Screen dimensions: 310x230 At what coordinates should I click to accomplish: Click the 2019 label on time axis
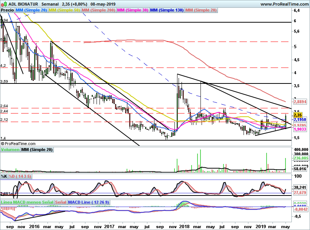coord(261,226)
